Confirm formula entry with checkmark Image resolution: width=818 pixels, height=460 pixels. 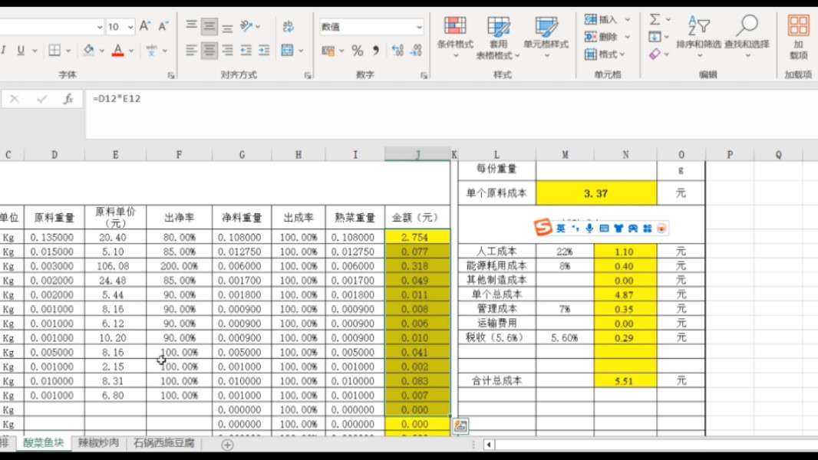(41, 99)
